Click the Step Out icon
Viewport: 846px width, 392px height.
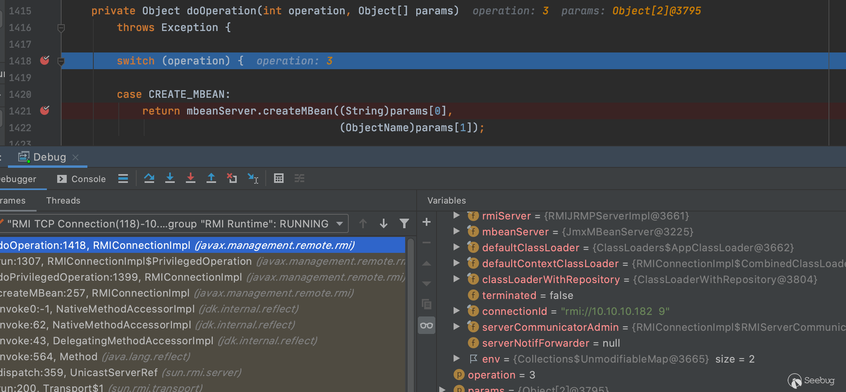211,179
